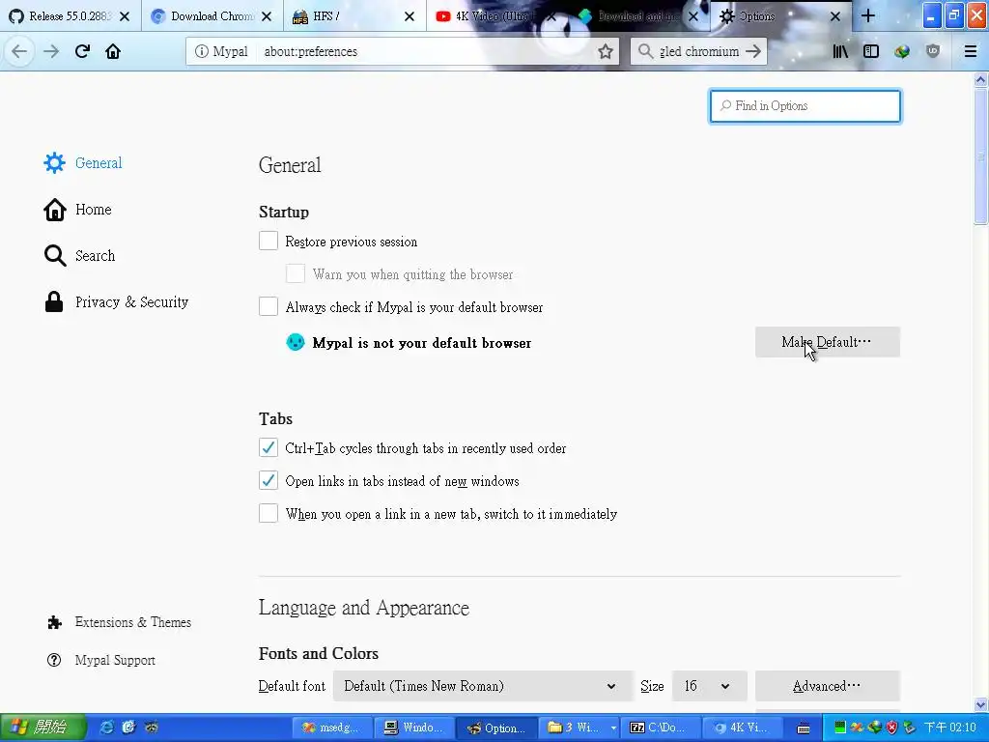Screen dimensions: 989x742
Task: Click the page scrollbar up arrow
Action: [x=980, y=79]
